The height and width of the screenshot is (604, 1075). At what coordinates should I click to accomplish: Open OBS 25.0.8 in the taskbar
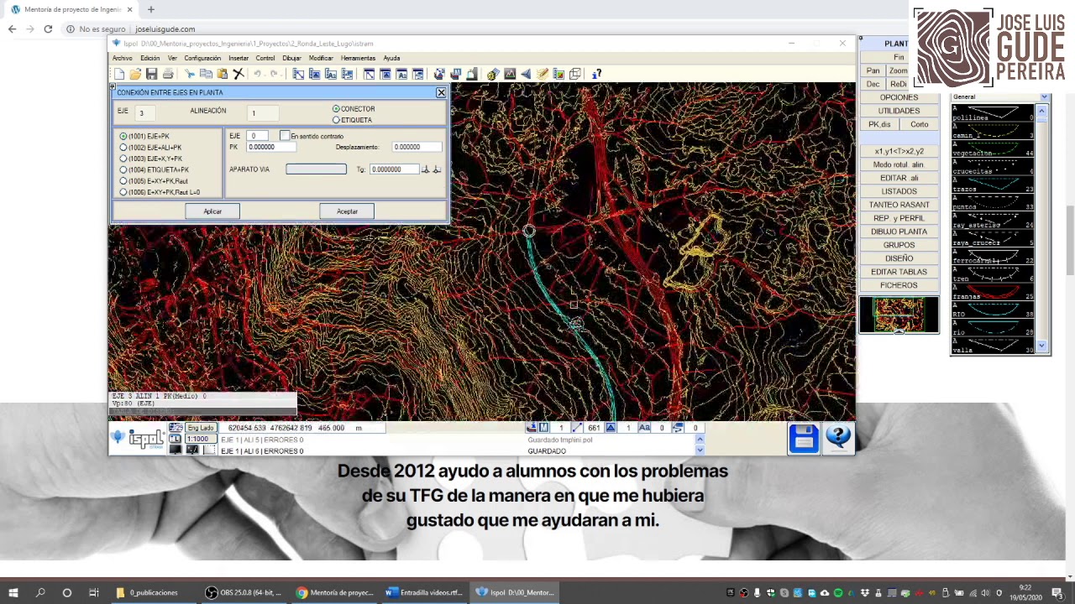click(244, 592)
